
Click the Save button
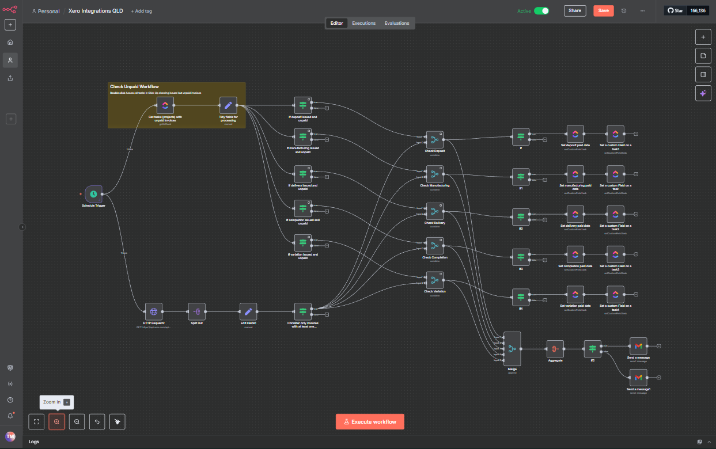pos(603,11)
